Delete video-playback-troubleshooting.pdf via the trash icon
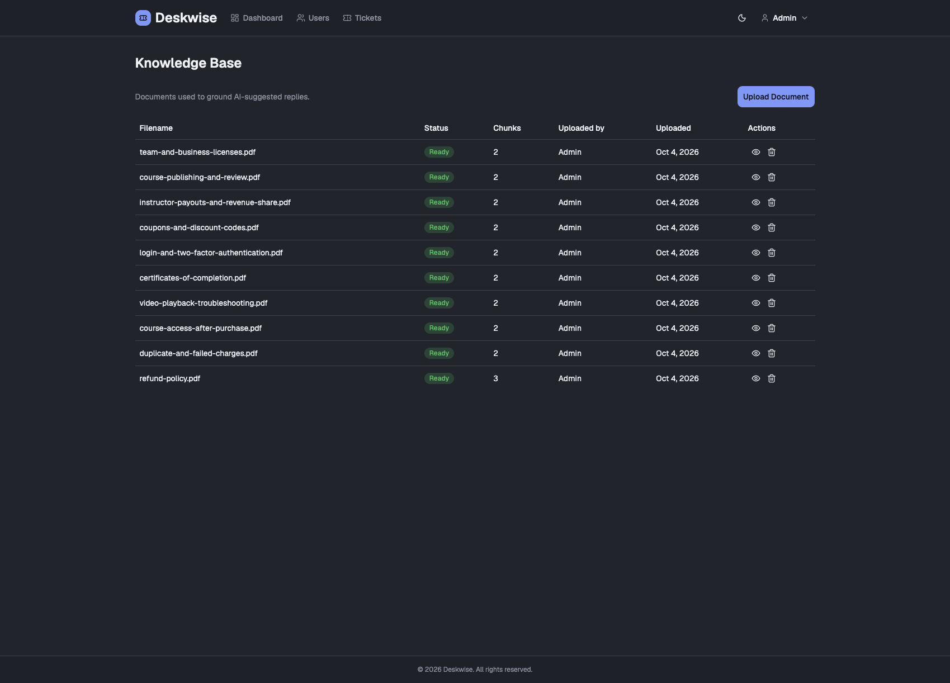 pyautogui.click(x=772, y=303)
